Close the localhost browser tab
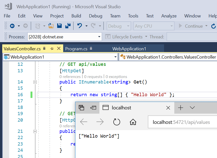Viewport: 217px width, 158px height. 168,108
